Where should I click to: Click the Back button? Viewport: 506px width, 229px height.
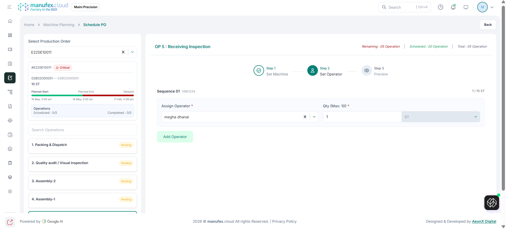pos(488,25)
